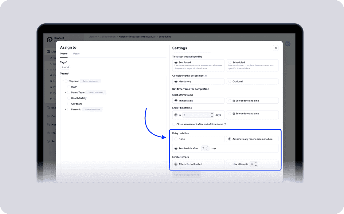Check the Our team checkbox
The image size is (344, 214).
pos(69,104)
